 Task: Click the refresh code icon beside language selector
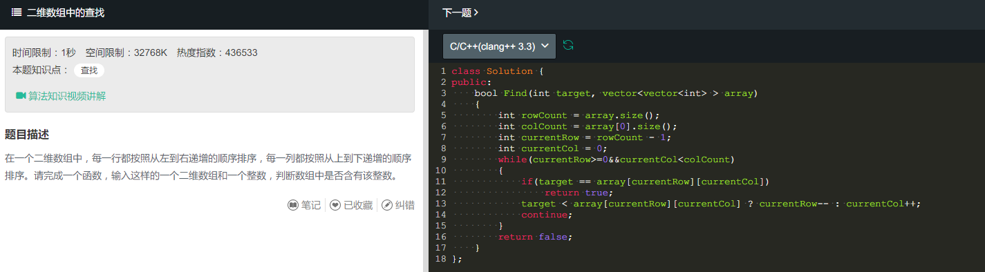[568, 46]
